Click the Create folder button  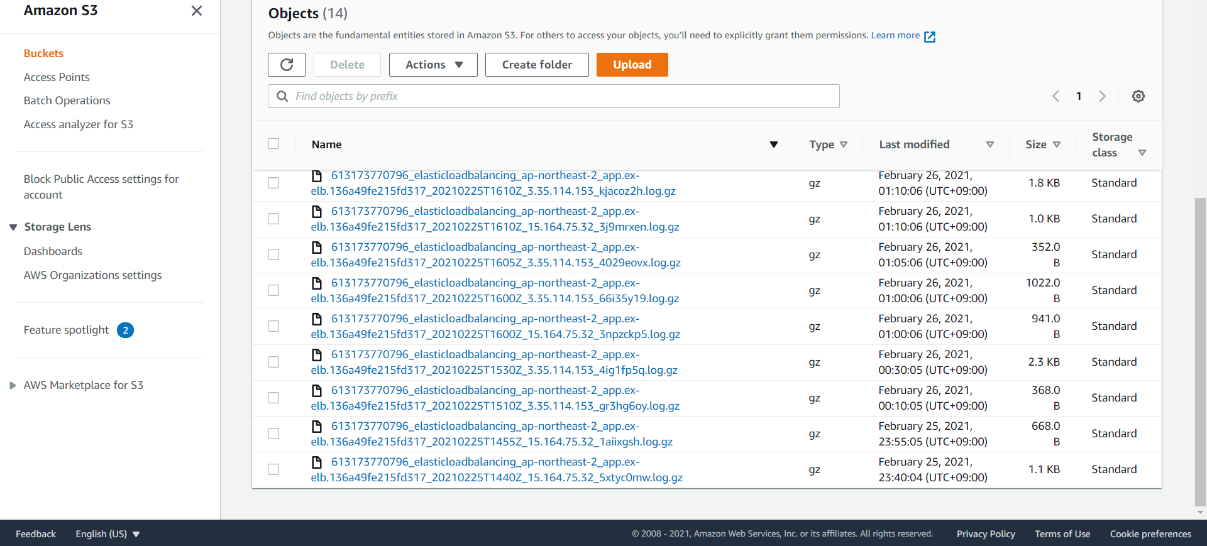pos(537,65)
